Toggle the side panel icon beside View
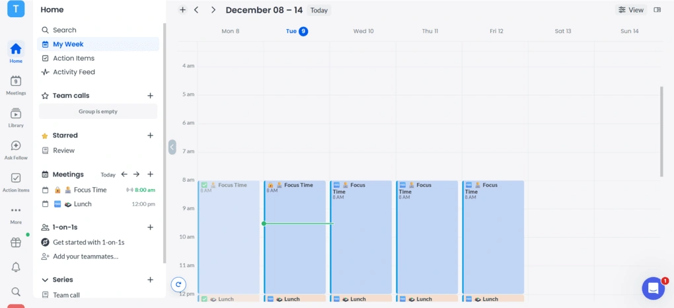This screenshot has height=308, width=674. click(x=657, y=10)
